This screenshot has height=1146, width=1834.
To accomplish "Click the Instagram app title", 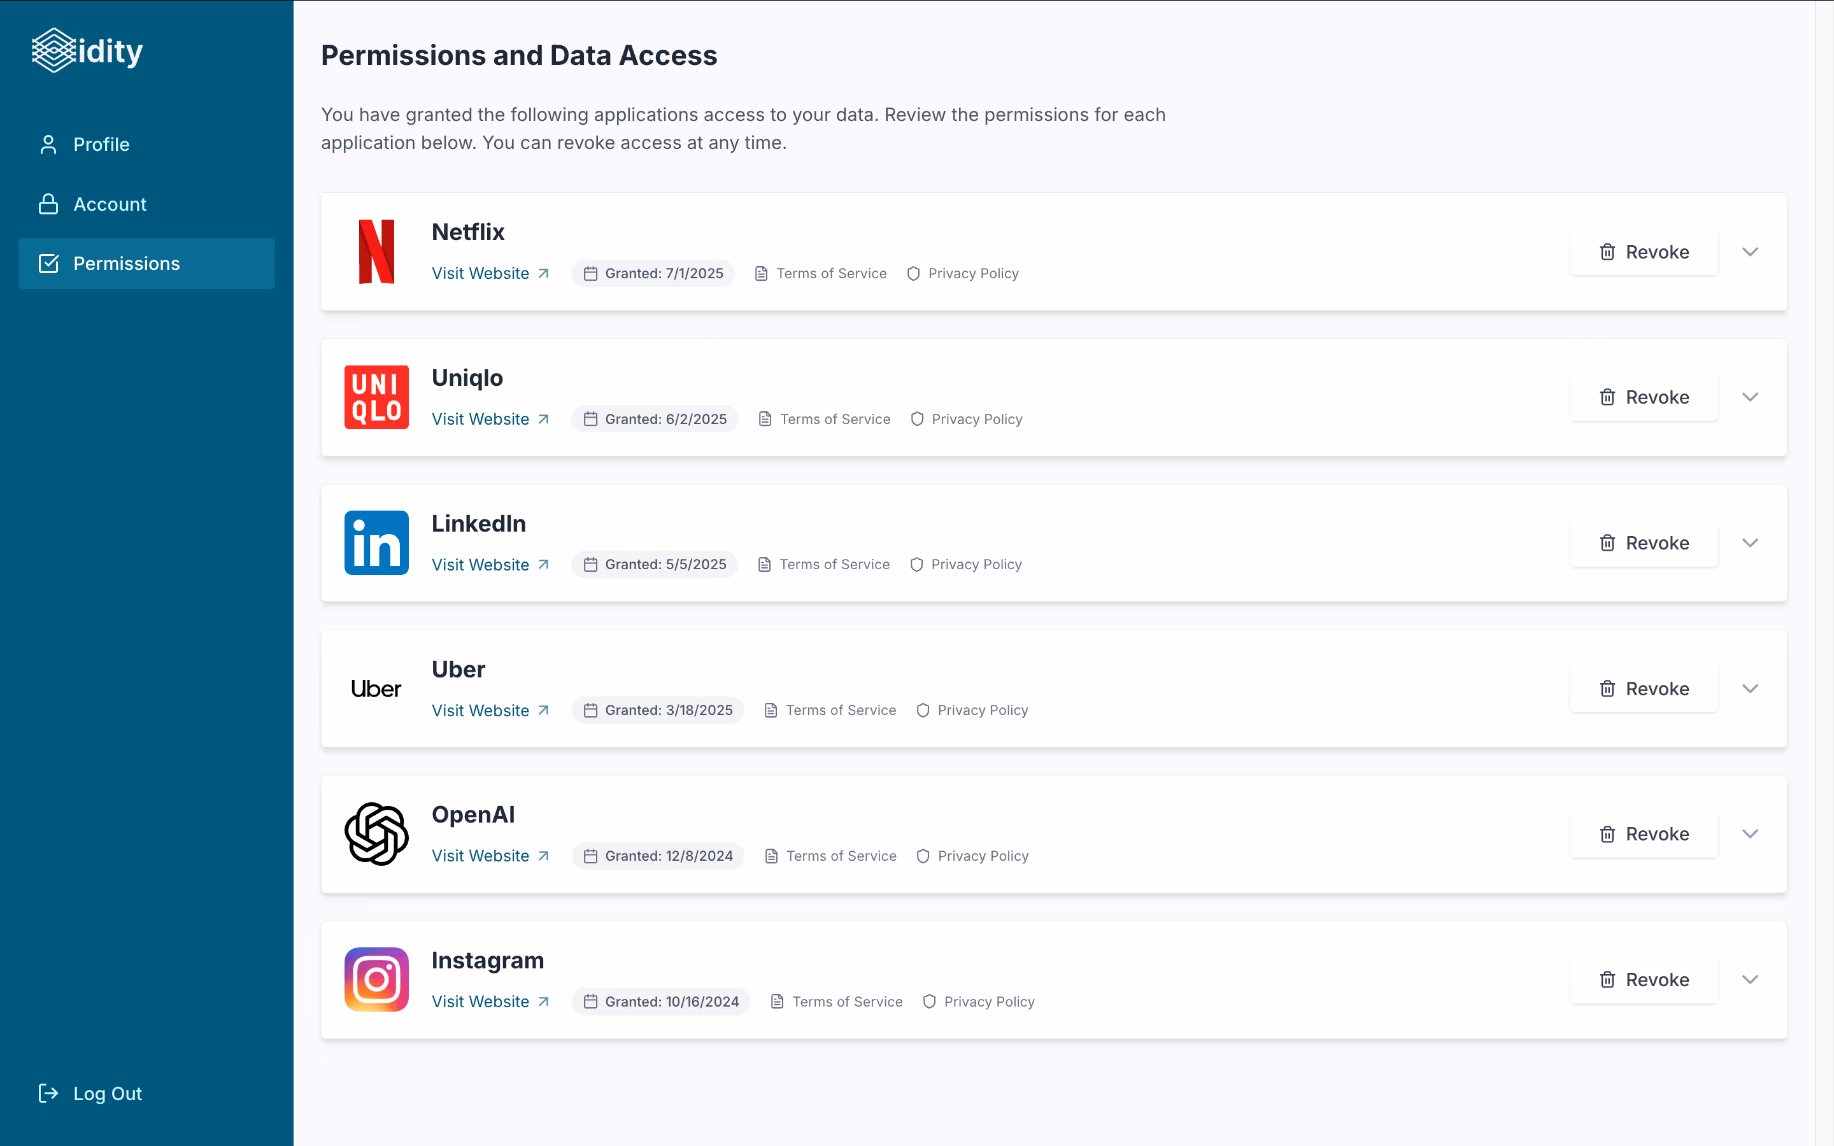I will pyautogui.click(x=487, y=960).
